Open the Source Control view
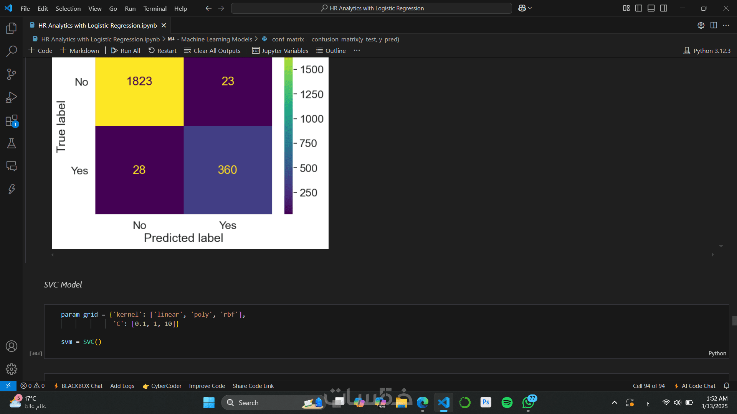Screen dimensions: 737x414 click(12, 74)
